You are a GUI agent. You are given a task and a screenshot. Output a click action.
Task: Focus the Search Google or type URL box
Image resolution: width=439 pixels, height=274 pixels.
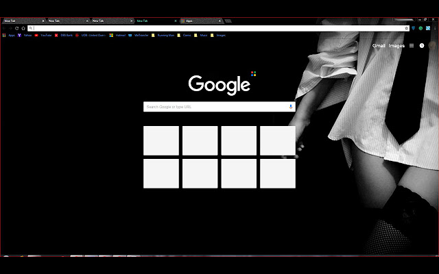[x=219, y=107]
